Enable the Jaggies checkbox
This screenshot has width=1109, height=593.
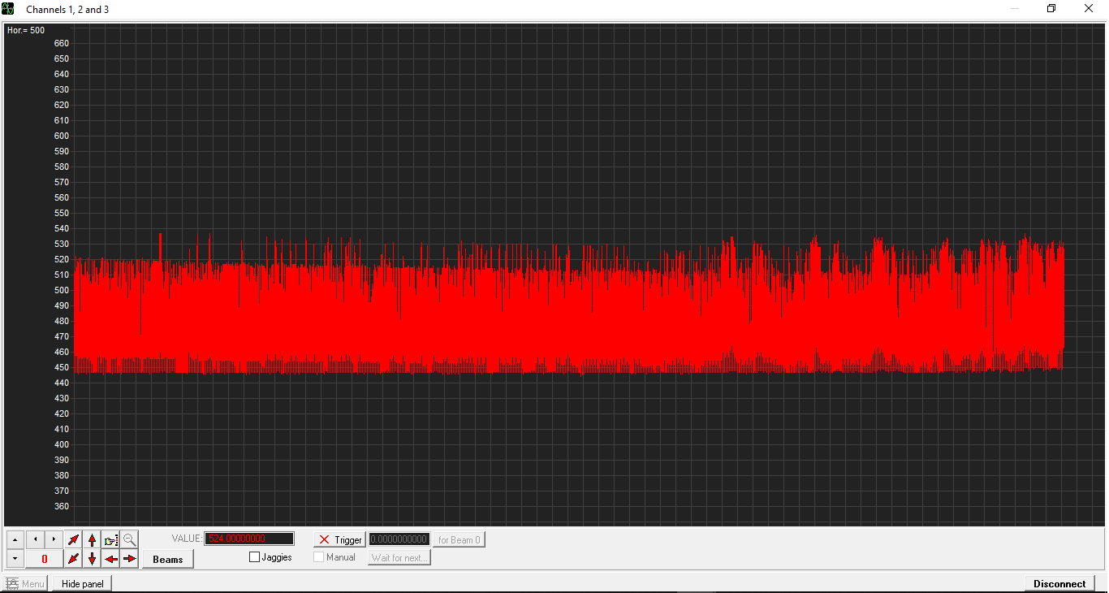[255, 557]
